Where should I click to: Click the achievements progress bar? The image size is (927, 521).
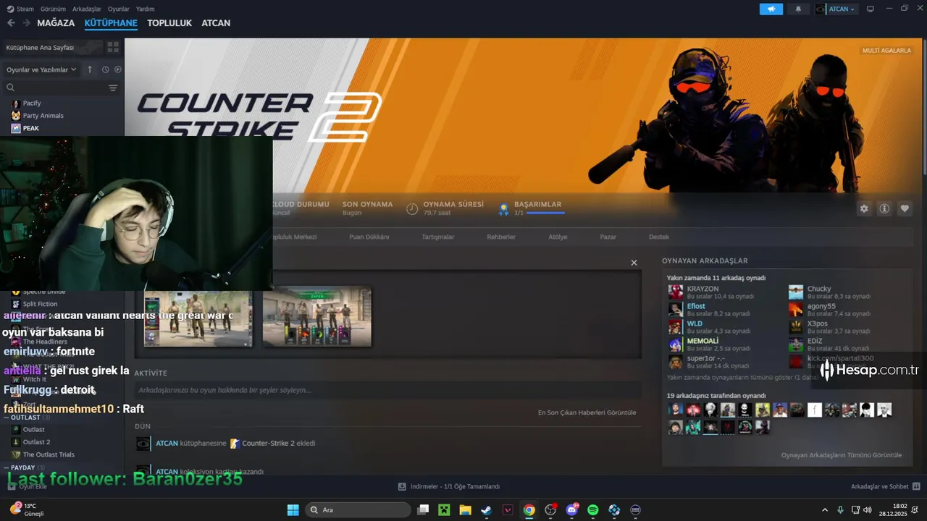(545, 213)
